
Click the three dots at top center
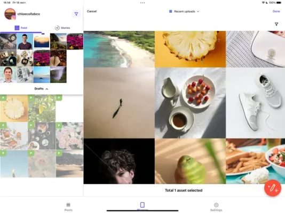[x=142, y=3]
